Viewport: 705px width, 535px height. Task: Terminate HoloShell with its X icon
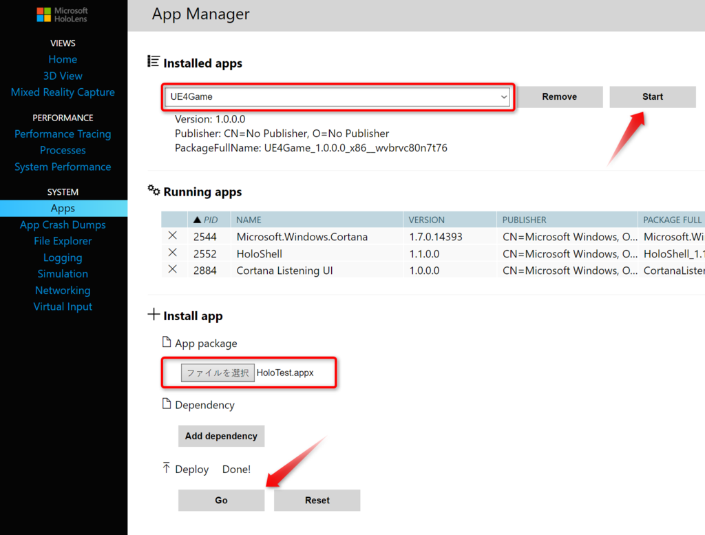[172, 253]
